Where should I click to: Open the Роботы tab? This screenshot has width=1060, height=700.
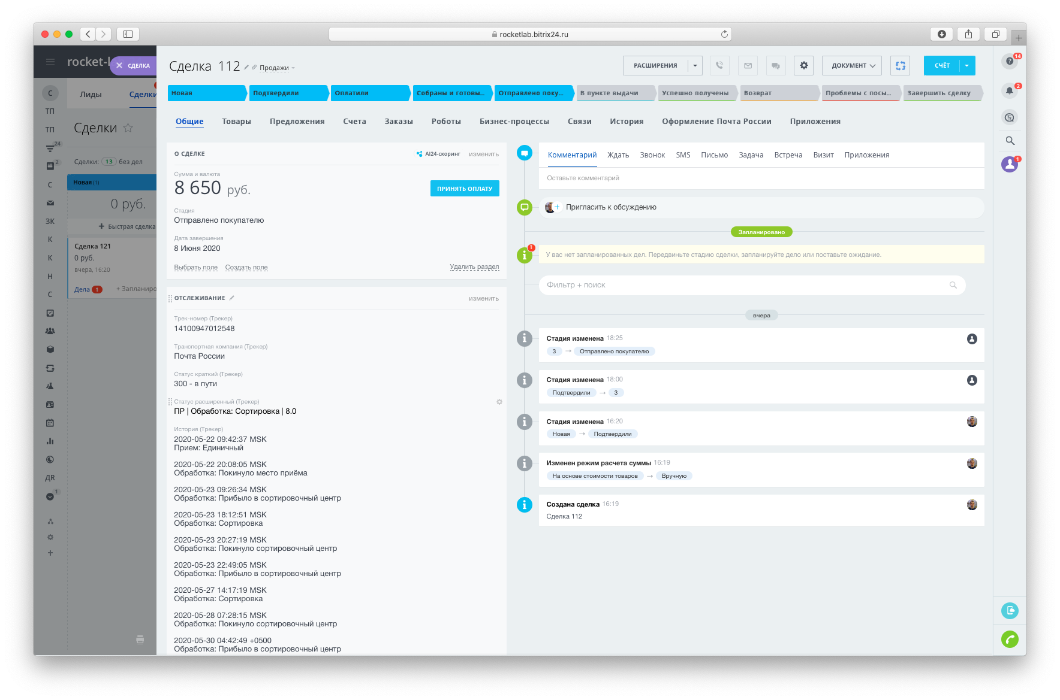click(446, 122)
